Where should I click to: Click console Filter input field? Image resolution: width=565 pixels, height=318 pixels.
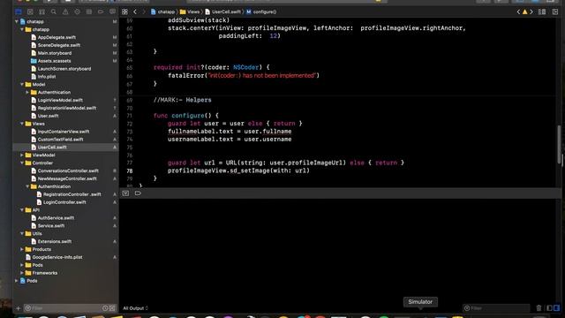pyautogui.click(x=496, y=308)
